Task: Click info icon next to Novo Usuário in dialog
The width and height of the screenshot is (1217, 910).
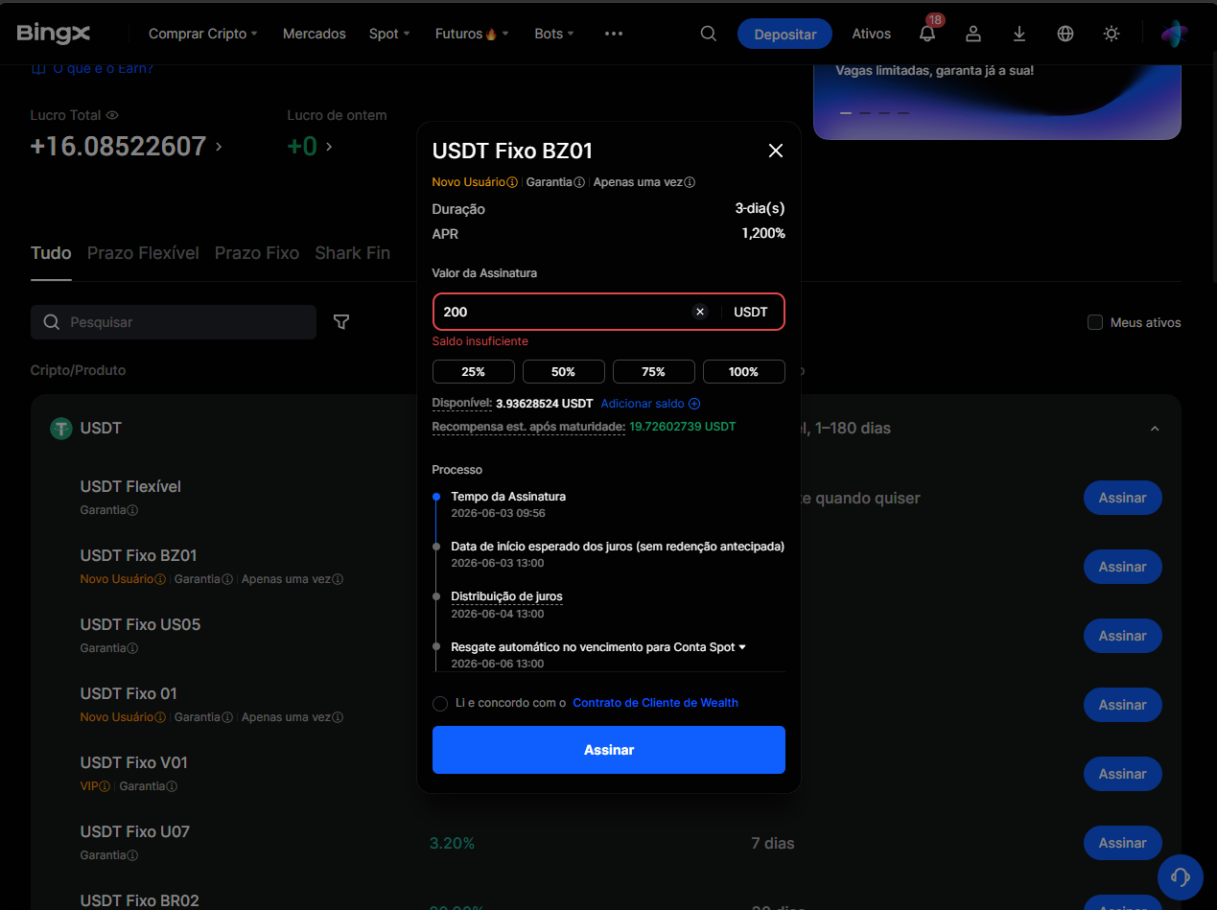Action: click(512, 182)
